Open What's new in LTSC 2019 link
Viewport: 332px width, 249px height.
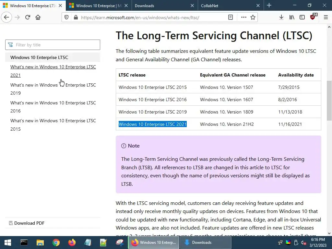tap(53, 89)
